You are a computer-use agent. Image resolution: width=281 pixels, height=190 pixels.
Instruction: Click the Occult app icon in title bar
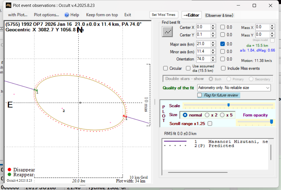pyautogui.click(x=8, y=5)
